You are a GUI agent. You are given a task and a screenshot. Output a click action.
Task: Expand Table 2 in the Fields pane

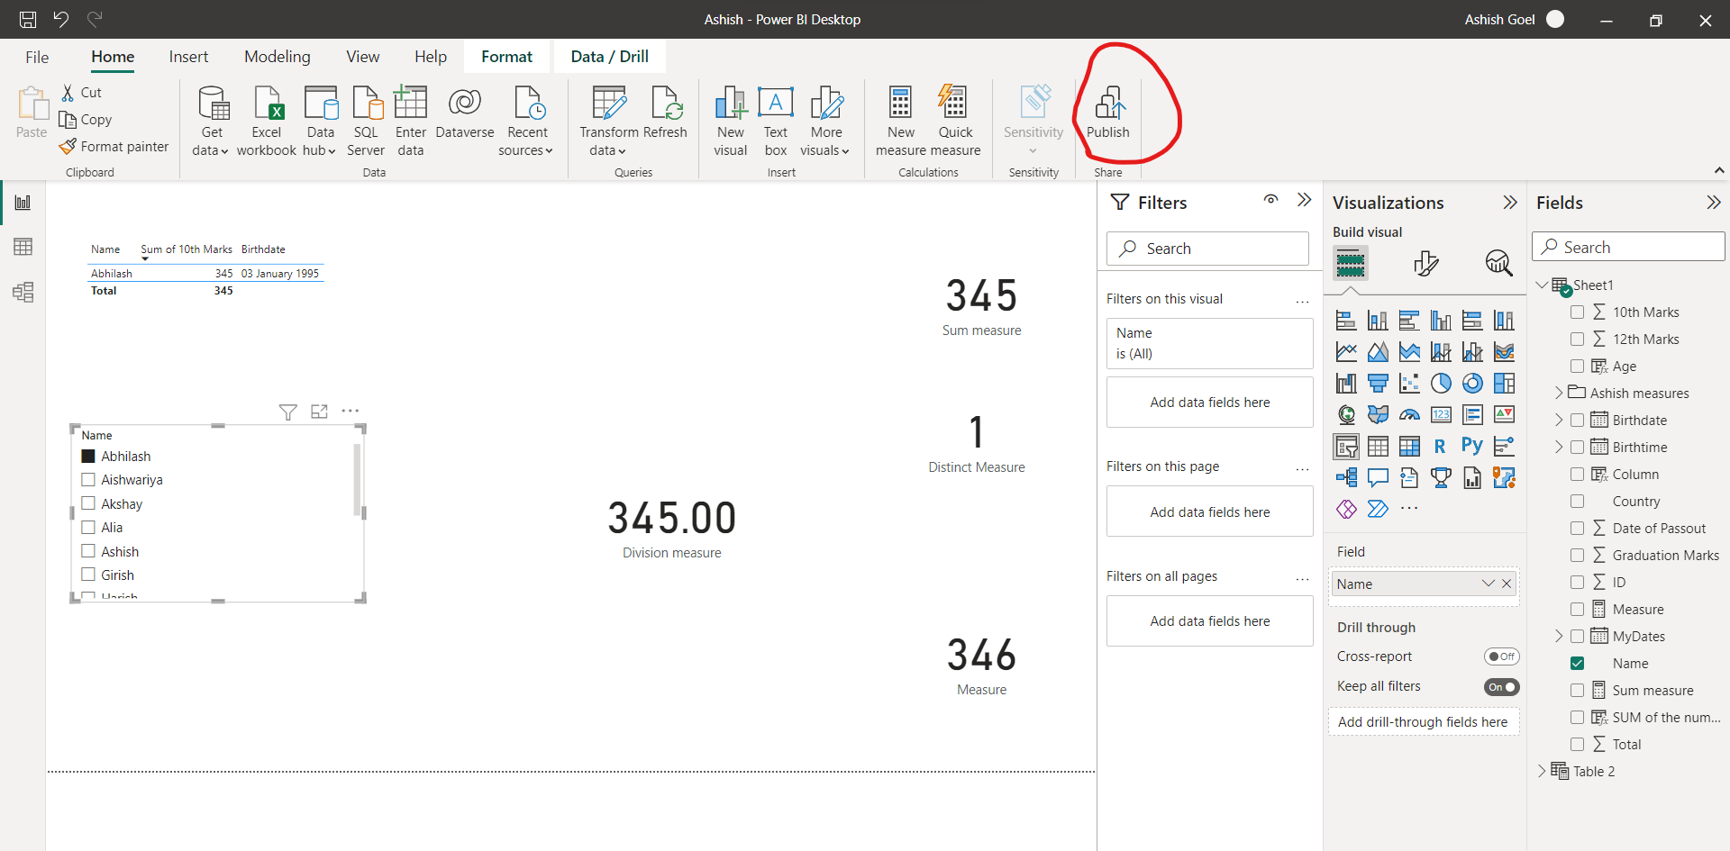tap(1543, 771)
